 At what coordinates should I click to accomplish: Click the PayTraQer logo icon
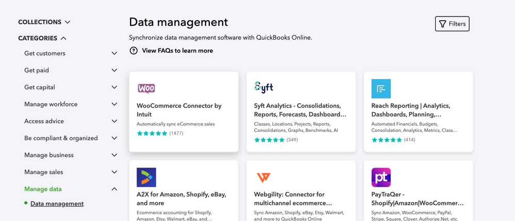381,177
